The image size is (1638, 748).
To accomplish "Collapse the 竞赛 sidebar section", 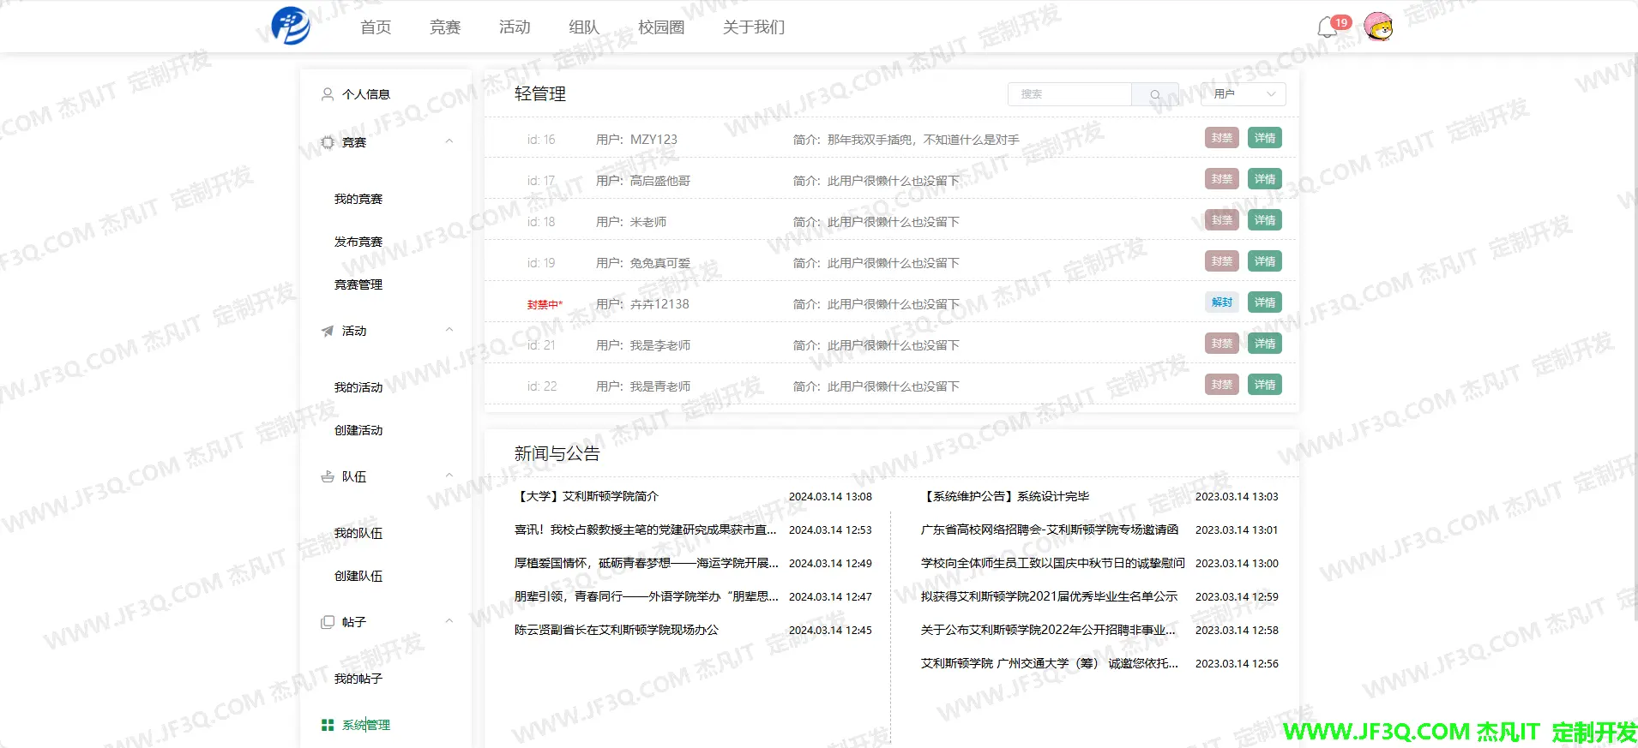I will click(449, 142).
